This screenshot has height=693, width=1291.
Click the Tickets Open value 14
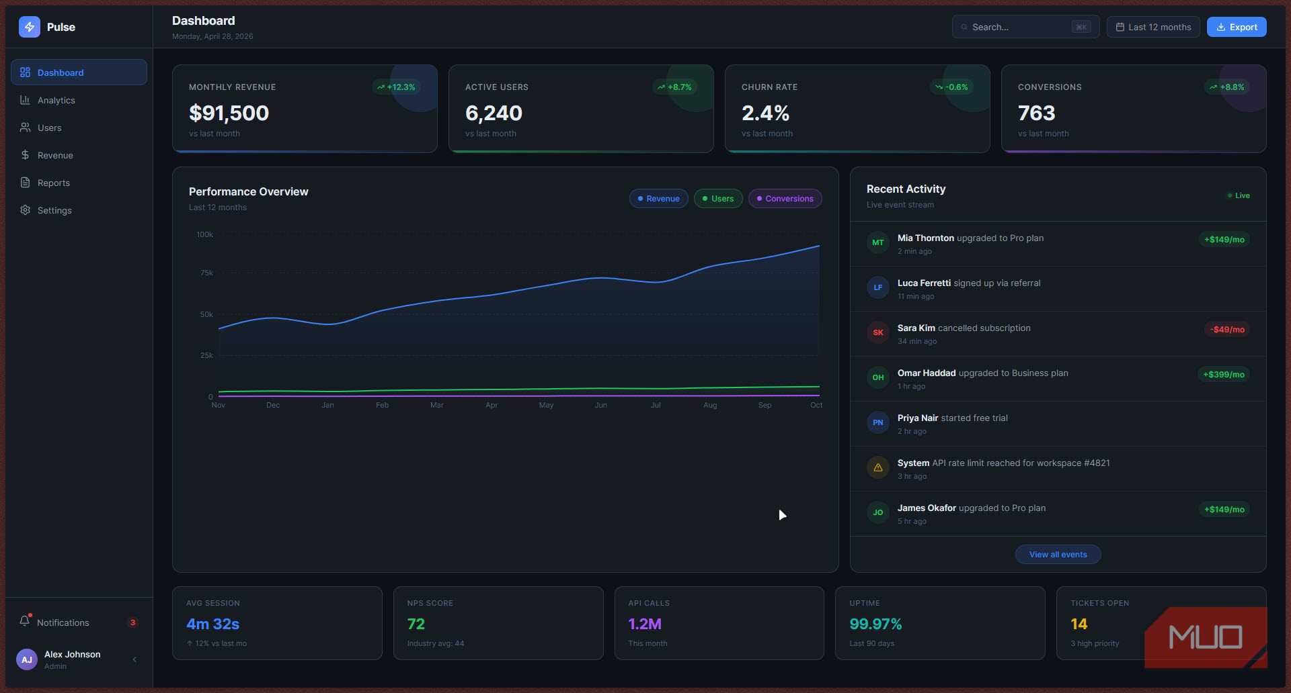(x=1079, y=625)
